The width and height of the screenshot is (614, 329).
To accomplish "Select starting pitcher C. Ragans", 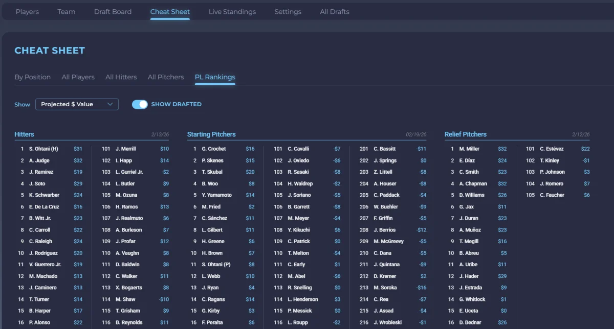I will coord(213,299).
